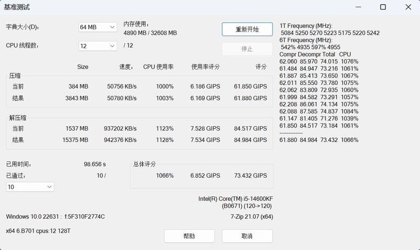Click the log row starting with 61.887

[319, 75]
